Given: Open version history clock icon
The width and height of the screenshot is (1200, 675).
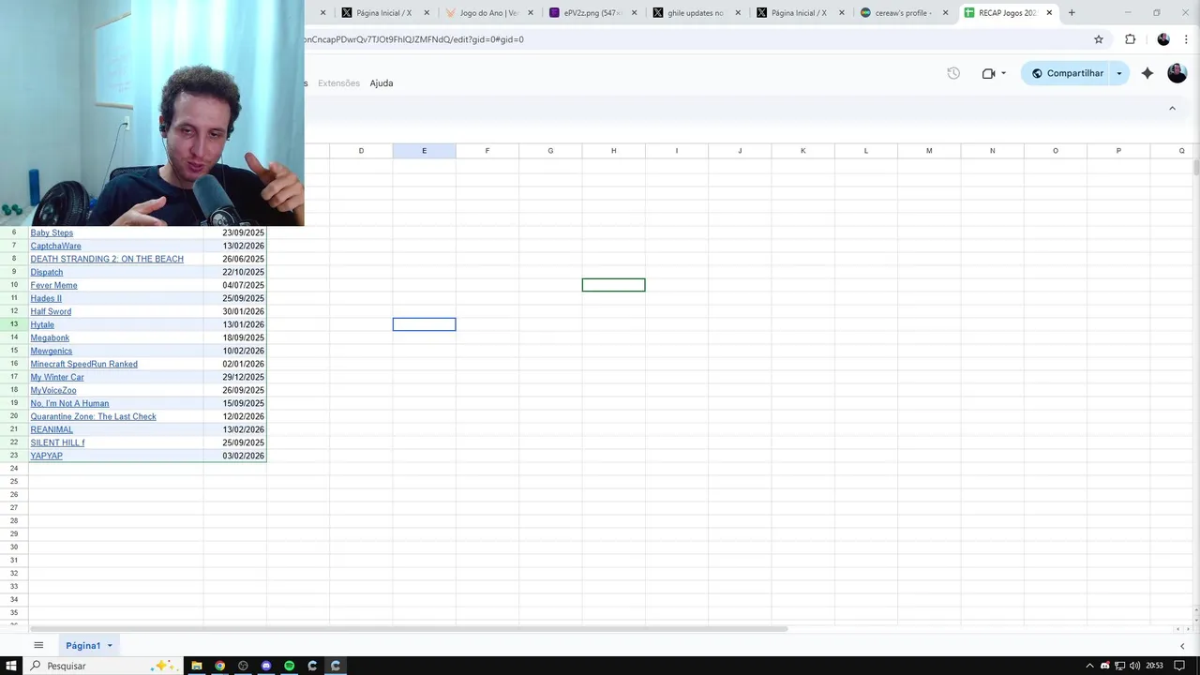Looking at the screenshot, I should point(953,73).
